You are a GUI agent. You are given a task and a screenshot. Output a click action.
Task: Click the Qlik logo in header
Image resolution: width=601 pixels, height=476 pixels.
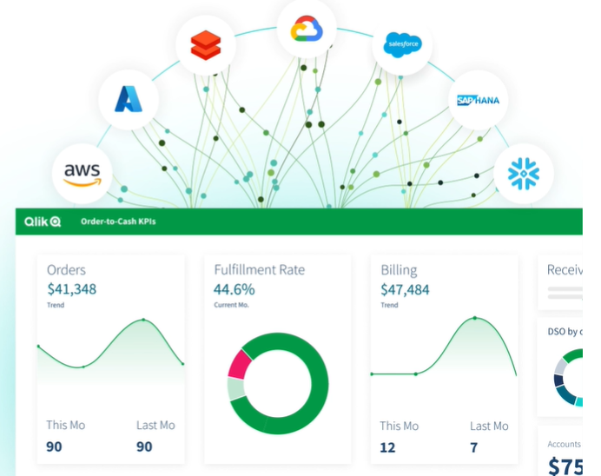(x=43, y=221)
